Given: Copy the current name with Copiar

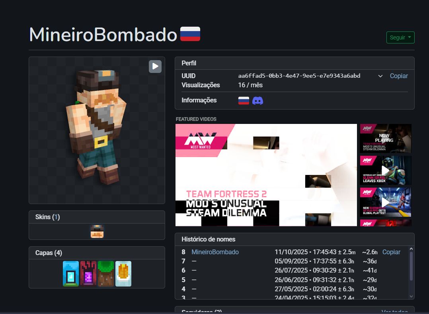Looking at the screenshot, I should pos(391,252).
